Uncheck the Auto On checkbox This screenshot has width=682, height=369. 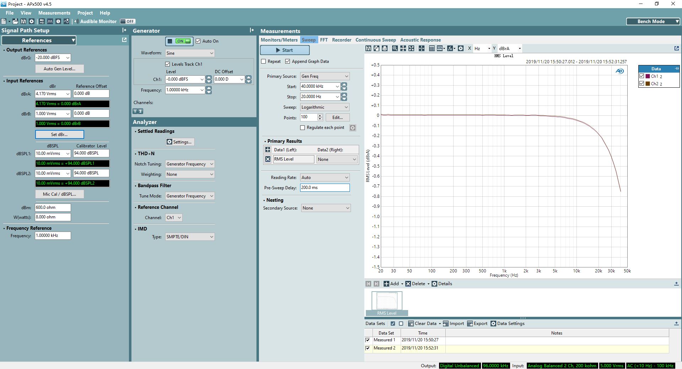pos(198,41)
